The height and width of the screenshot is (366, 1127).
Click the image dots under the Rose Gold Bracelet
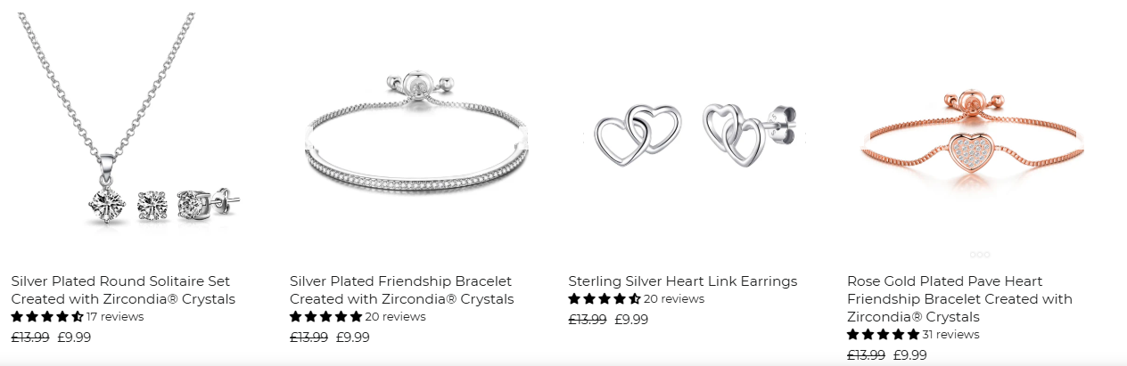[979, 255]
